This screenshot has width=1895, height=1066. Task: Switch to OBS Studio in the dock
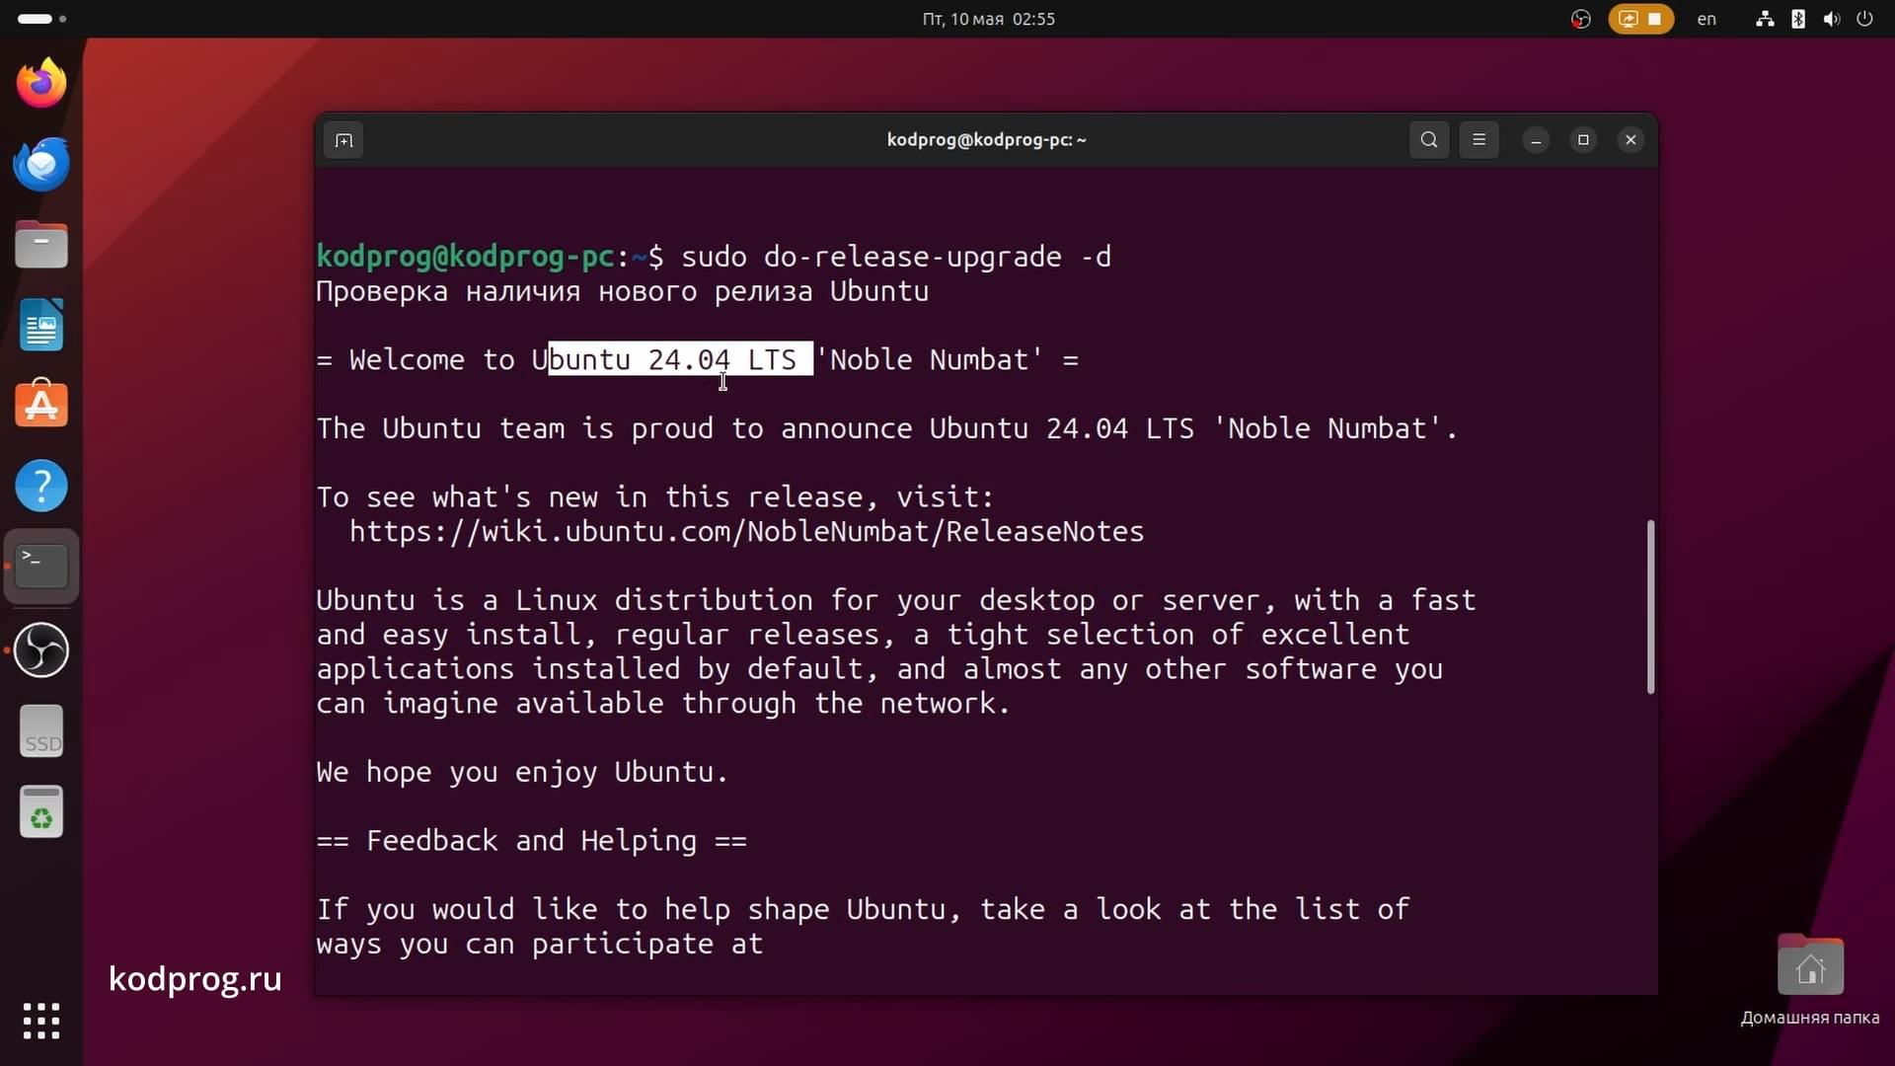(x=41, y=649)
